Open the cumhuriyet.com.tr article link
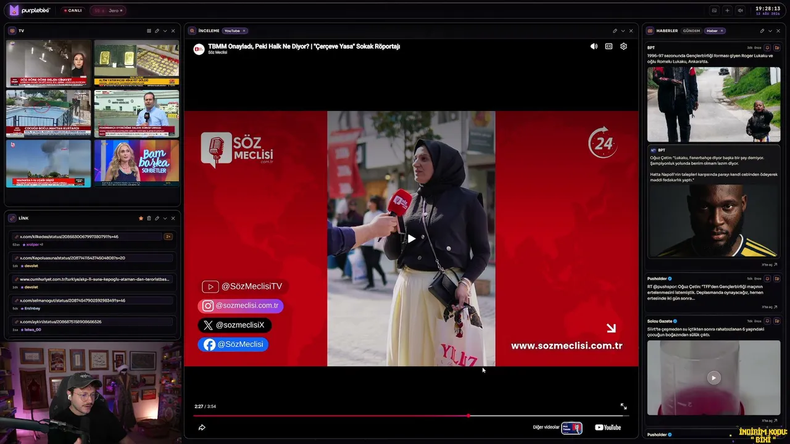Viewport: 790px width, 444px height. tap(94, 279)
